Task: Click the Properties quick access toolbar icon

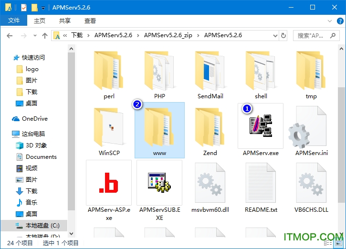Action: pos(23,8)
